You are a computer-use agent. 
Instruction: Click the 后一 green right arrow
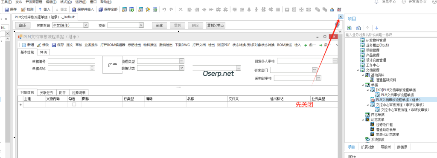pyautogui.click(x=321, y=45)
